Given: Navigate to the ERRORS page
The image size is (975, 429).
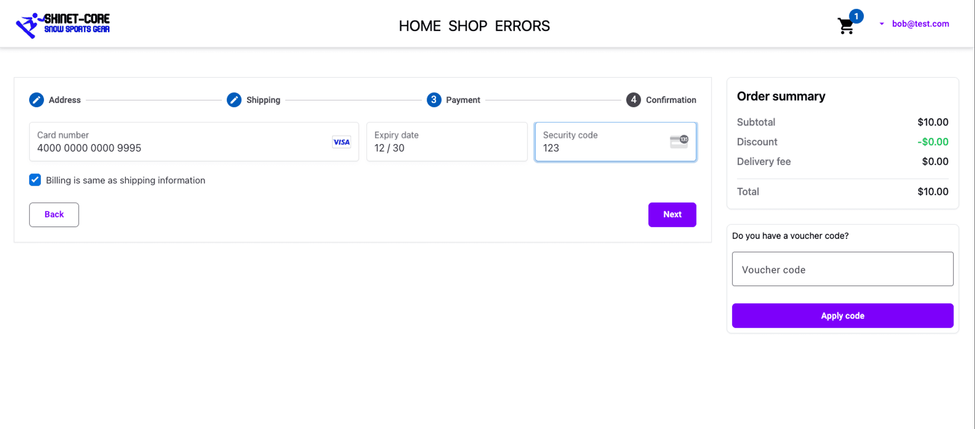Looking at the screenshot, I should pos(522,26).
